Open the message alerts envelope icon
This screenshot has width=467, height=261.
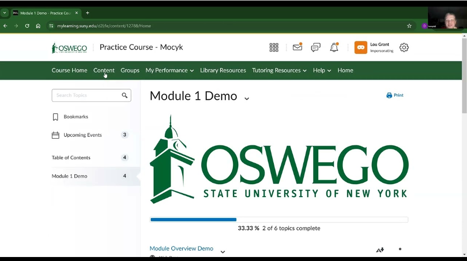click(297, 47)
